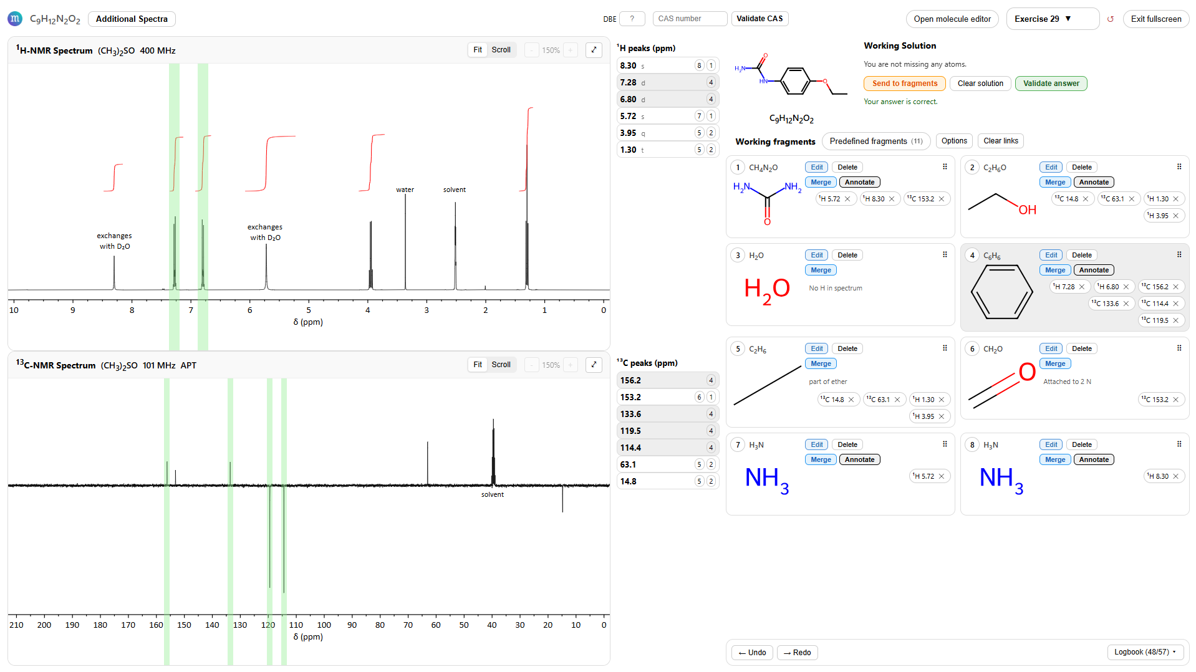Toggle the 6.80 d proton peak
The height and width of the screenshot is (672, 1196).
pyautogui.click(x=668, y=99)
